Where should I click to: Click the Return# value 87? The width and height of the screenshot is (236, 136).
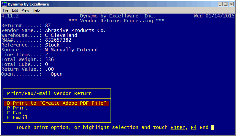click(48, 26)
